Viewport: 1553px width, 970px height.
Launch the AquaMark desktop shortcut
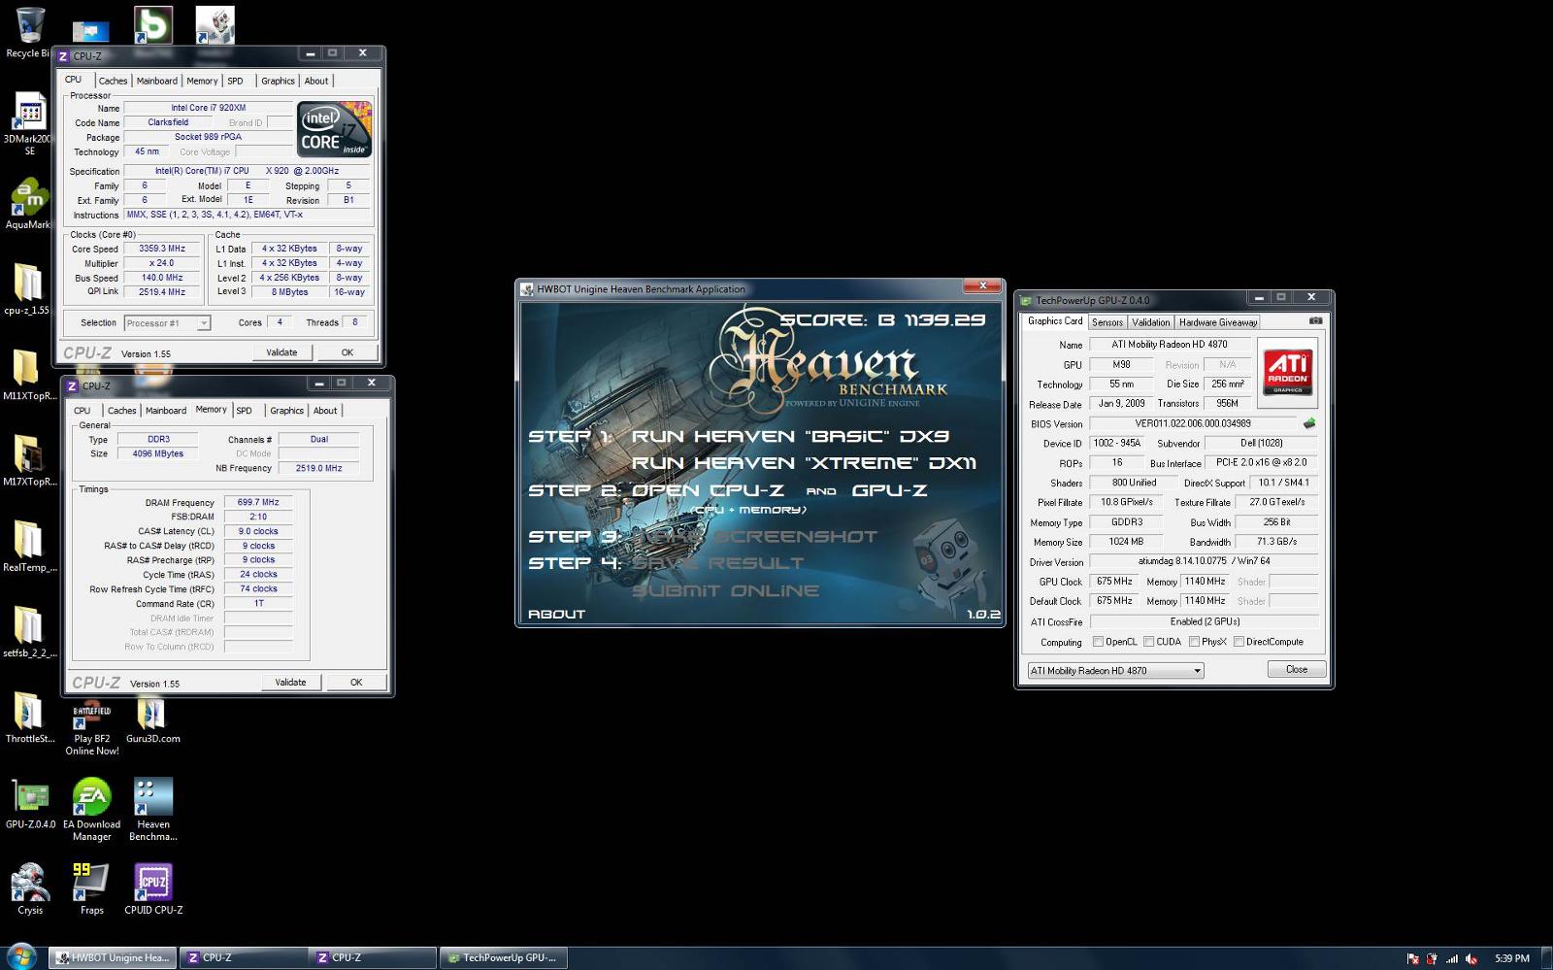point(29,203)
